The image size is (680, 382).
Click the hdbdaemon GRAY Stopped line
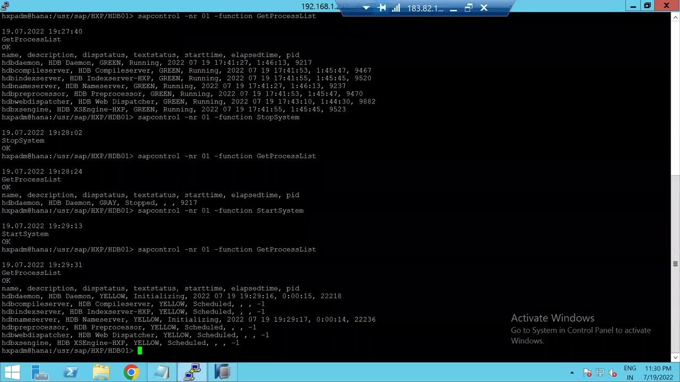pyautogui.click(x=99, y=203)
